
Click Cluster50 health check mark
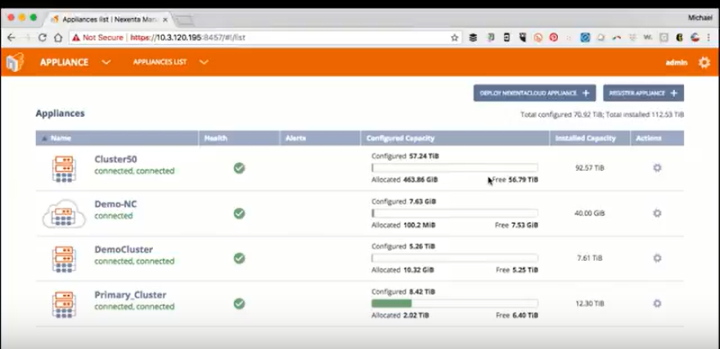tap(238, 168)
